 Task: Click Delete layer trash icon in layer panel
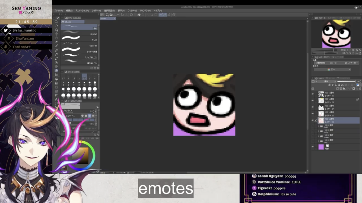point(360,89)
